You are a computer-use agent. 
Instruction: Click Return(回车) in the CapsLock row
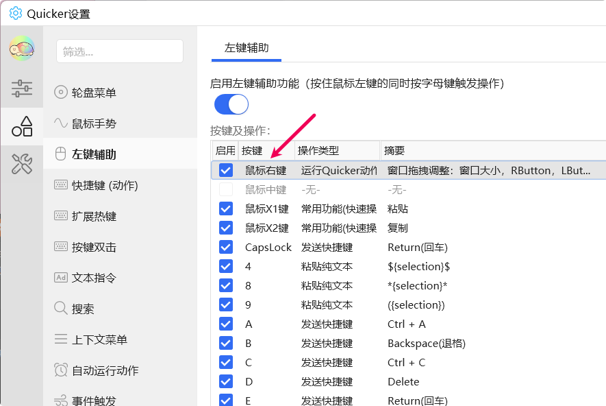[x=418, y=248]
